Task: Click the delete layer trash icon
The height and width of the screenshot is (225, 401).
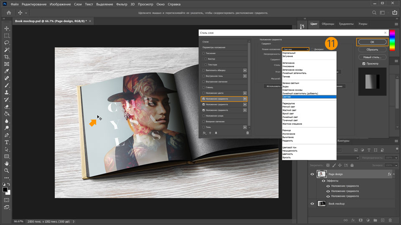Action: click(x=390, y=220)
